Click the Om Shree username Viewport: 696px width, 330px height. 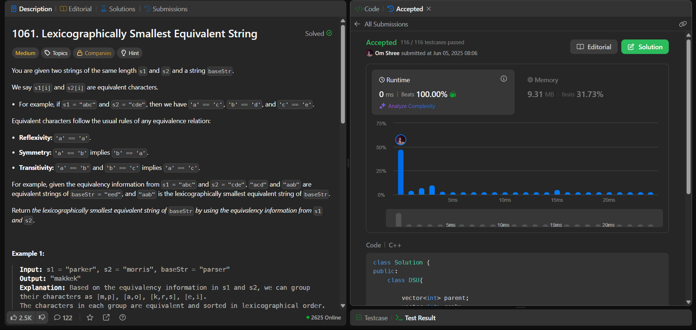pyautogui.click(x=387, y=53)
